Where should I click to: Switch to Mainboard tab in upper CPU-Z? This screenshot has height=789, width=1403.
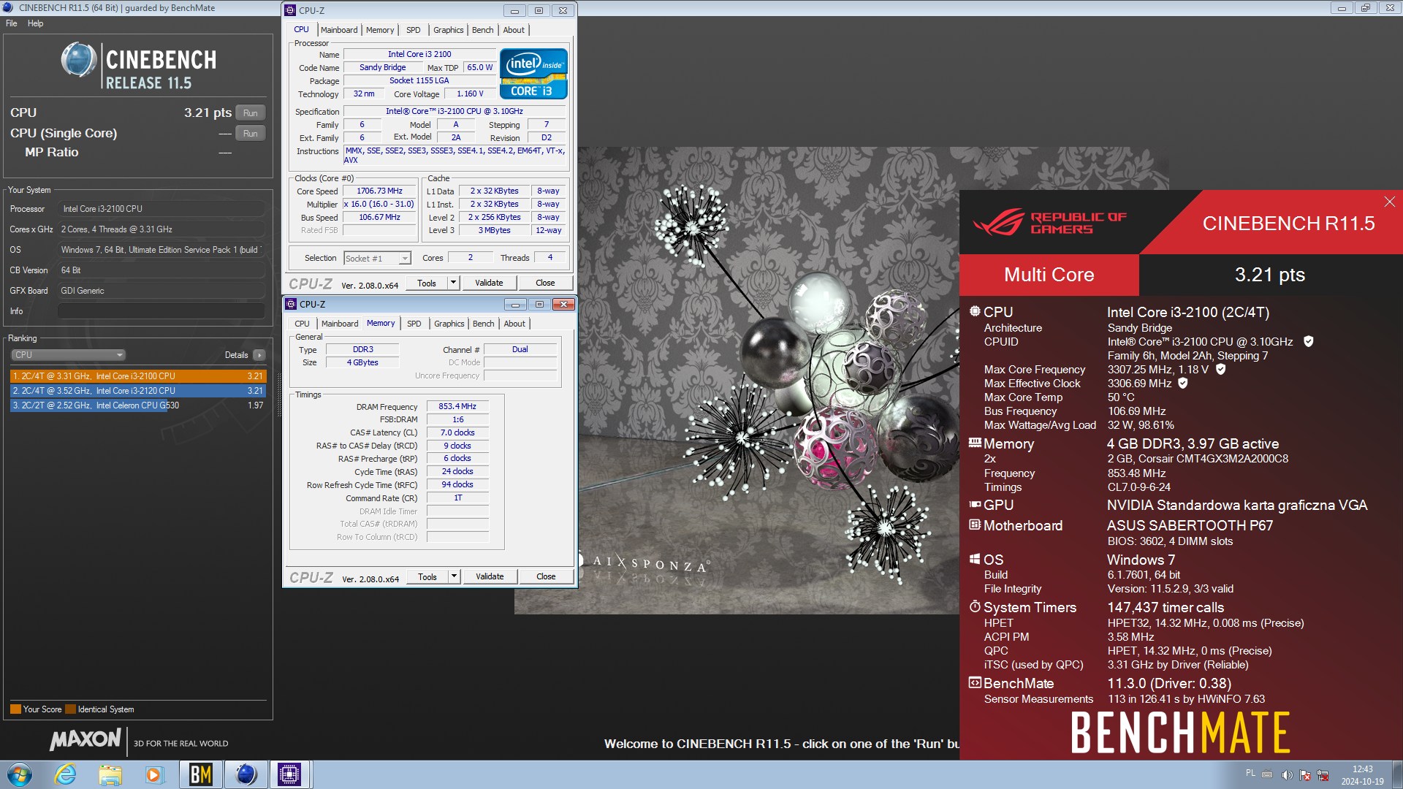(339, 30)
